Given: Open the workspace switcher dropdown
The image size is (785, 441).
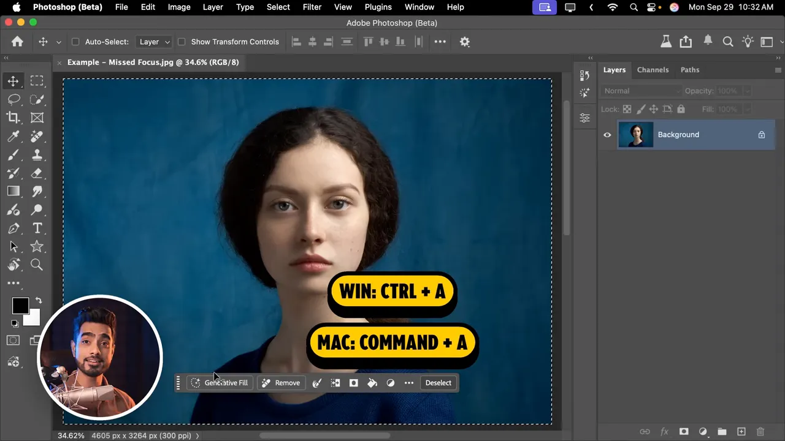Looking at the screenshot, I should click(768, 42).
